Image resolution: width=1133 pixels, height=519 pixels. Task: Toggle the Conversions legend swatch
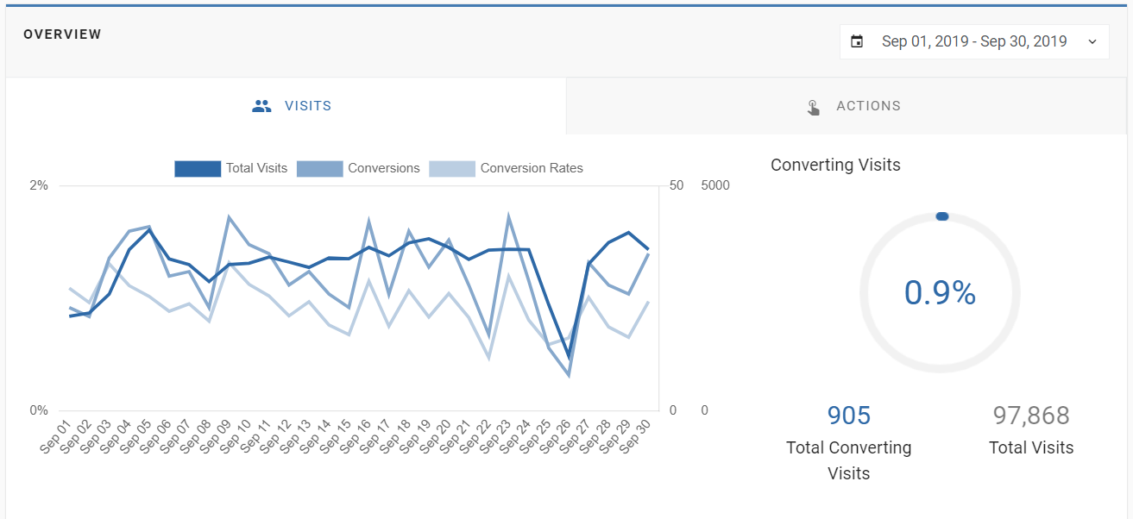click(320, 168)
